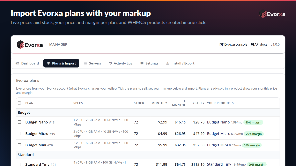Check the Standard Tiny plan checkbox
The height and width of the screenshot is (166, 296).
[19, 164]
